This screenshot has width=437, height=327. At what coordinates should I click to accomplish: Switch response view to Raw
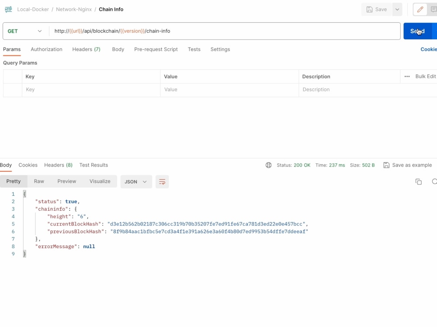pos(39,181)
